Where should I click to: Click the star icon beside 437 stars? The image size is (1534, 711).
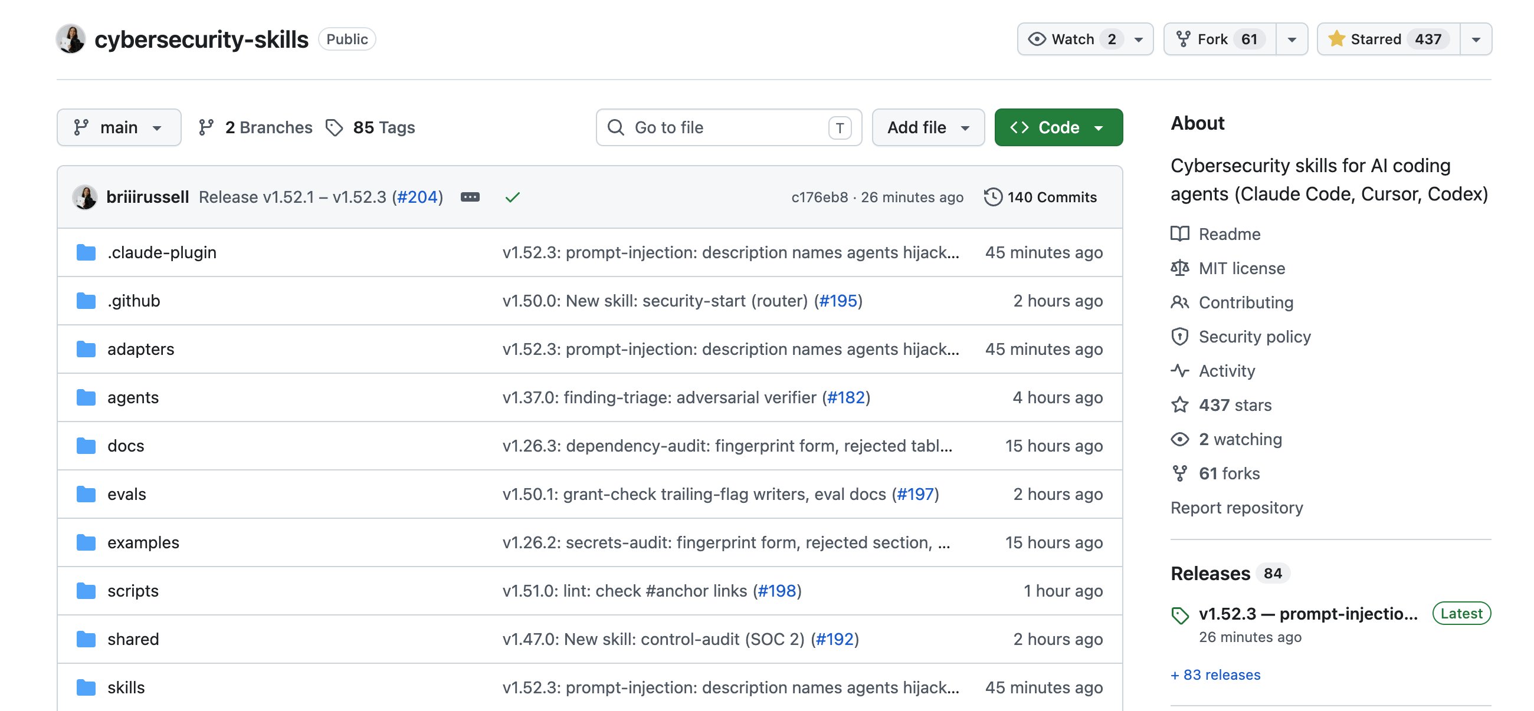(x=1179, y=405)
